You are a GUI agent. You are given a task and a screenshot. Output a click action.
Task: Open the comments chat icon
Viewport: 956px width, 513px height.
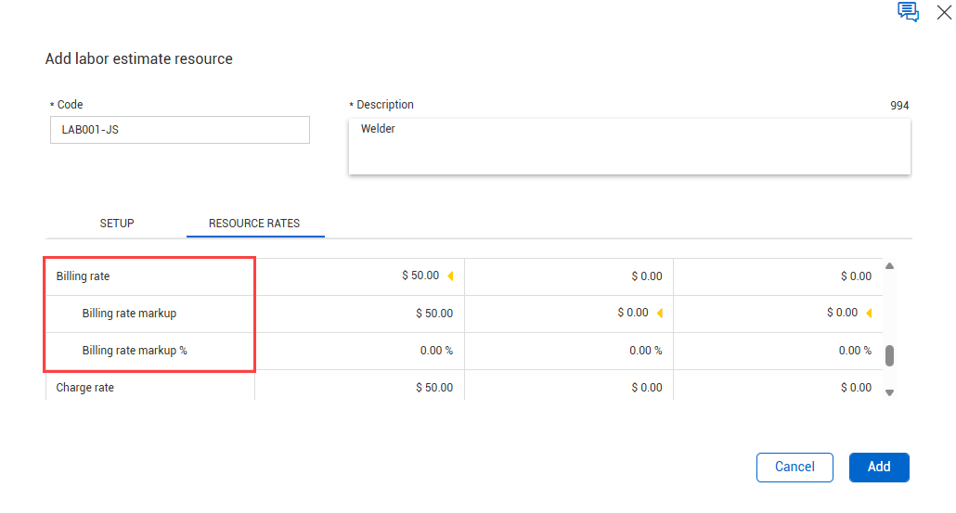[908, 12]
